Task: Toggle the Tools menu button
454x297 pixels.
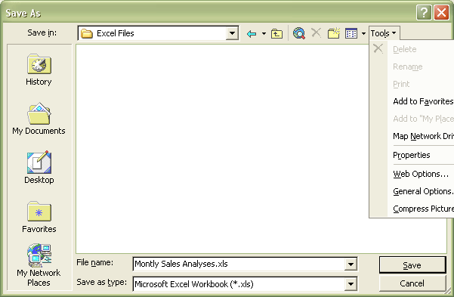Action: click(x=384, y=33)
